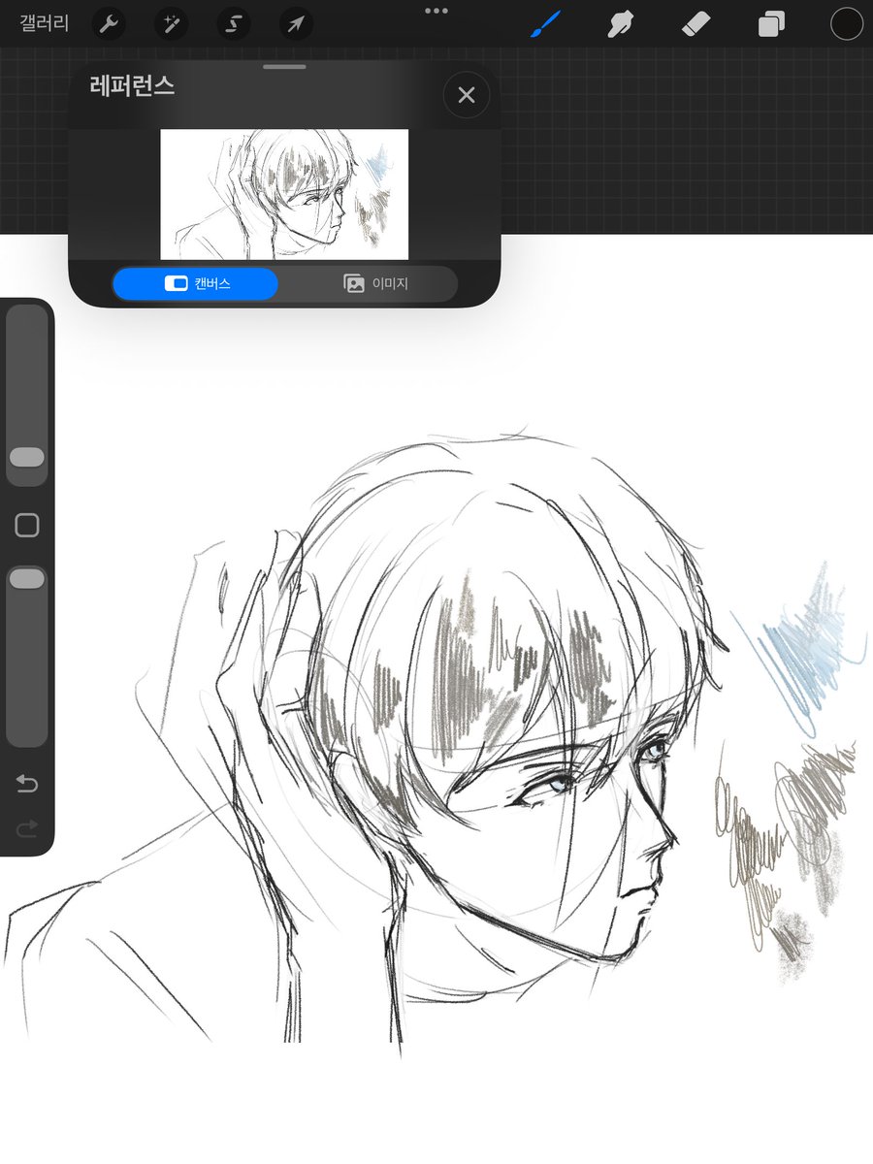This screenshot has width=873, height=1164.
Task: Click the brush opacity slider handle
Action: [27, 578]
